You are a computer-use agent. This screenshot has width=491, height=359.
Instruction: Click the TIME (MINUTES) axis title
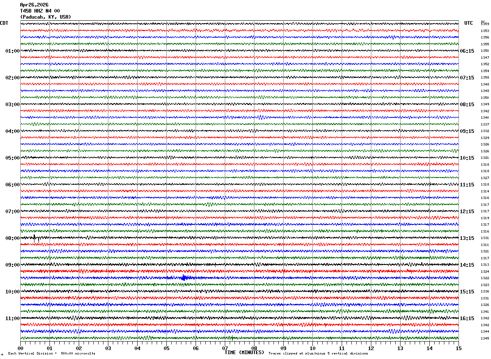(244, 353)
